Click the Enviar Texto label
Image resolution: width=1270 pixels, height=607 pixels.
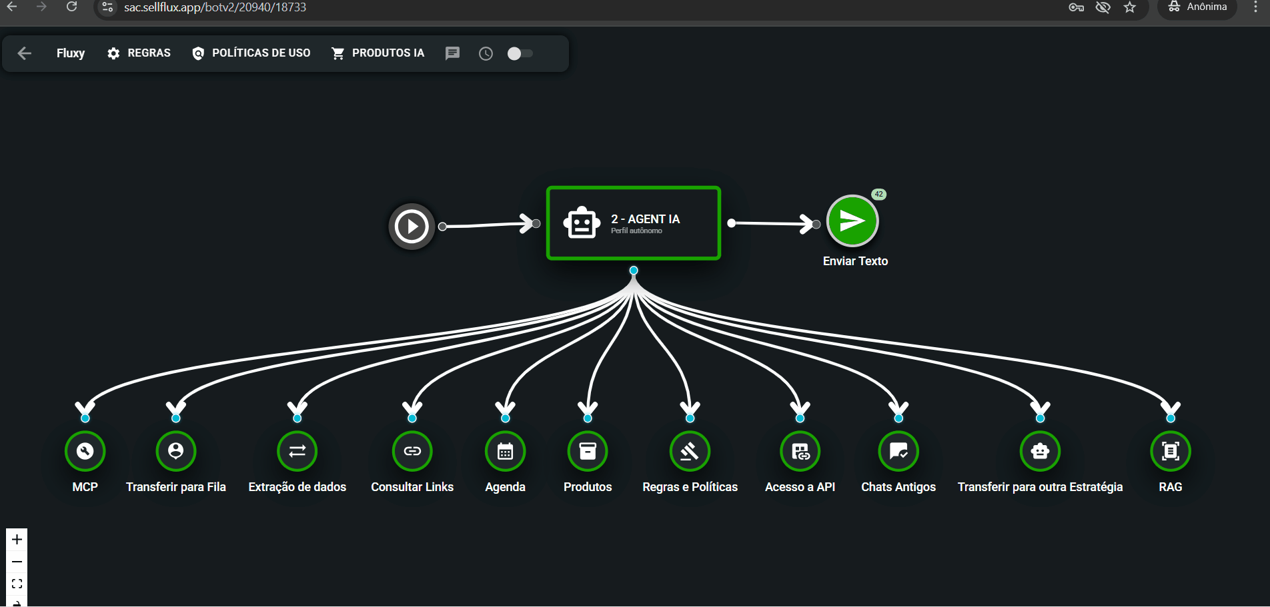pyautogui.click(x=855, y=261)
